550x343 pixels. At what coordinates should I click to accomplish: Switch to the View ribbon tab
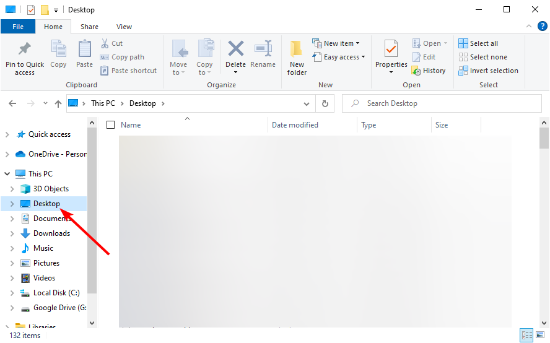pos(124,27)
